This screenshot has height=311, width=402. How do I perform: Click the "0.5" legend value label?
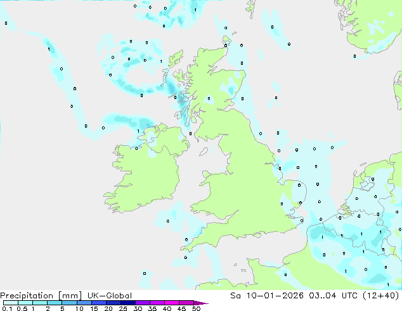click(22, 308)
